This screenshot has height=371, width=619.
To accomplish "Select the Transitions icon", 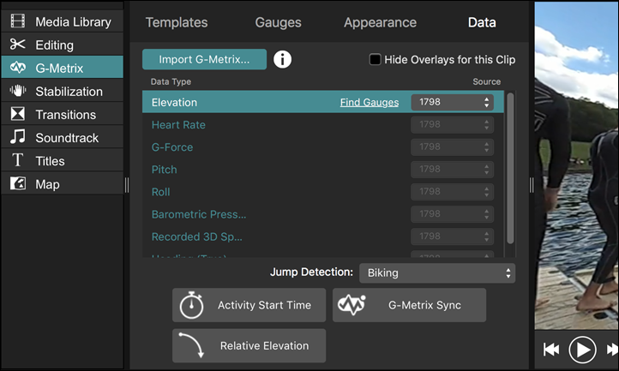I will point(17,114).
